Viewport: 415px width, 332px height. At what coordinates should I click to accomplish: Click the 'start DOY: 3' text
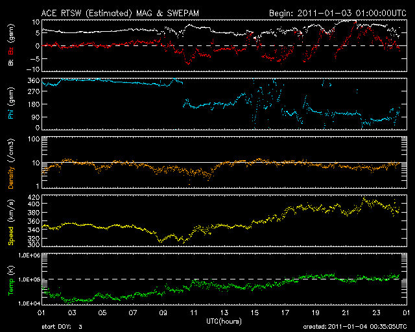coord(62,327)
